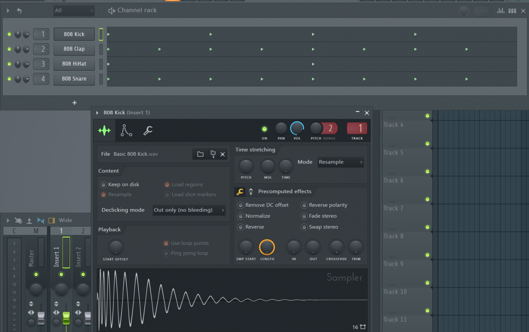Click the undo arrow in the Channel rack toolbar

point(19,11)
